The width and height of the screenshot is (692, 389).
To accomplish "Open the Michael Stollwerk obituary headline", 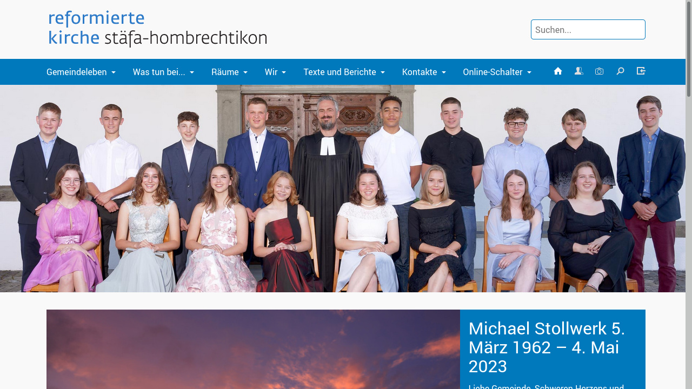I will (547, 347).
